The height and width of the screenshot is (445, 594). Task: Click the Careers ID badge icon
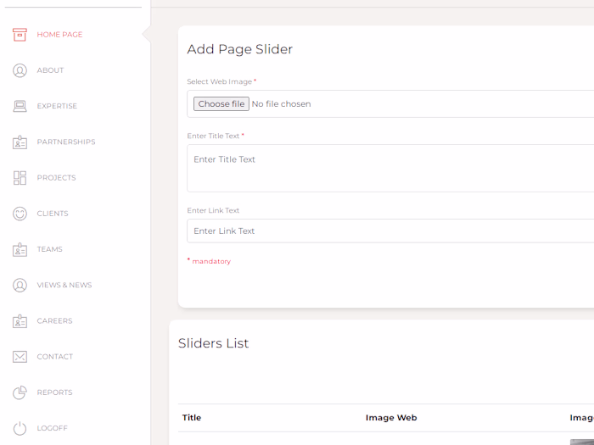click(20, 321)
